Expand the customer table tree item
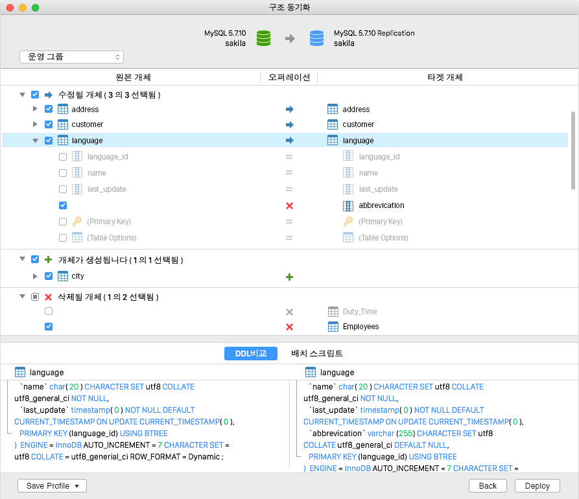The height and width of the screenshot is (499, 579). pyautogui.click(x=36, y=124)
